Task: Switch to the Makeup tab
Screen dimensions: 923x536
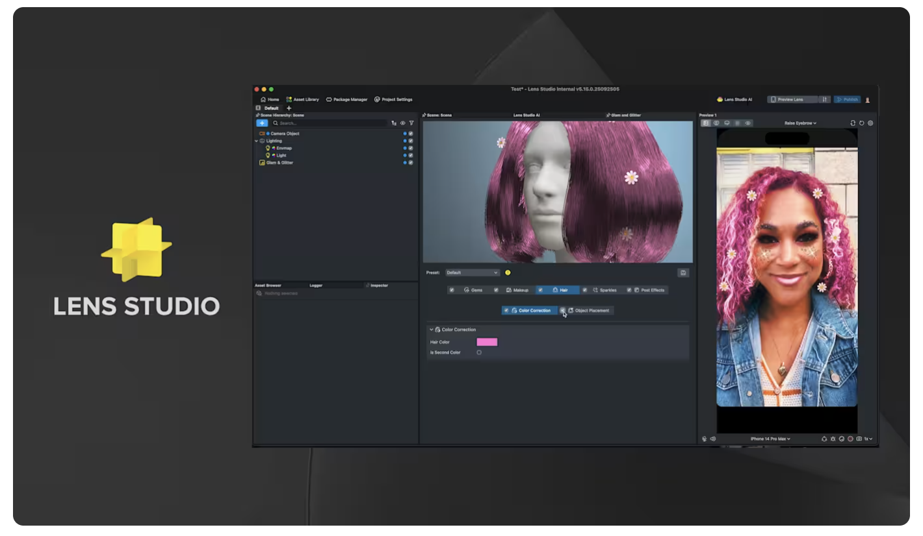Action: [517, 290]
